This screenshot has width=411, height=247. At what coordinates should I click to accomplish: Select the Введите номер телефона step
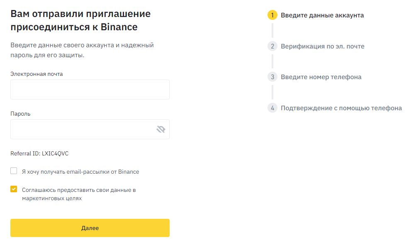point(321,77)
